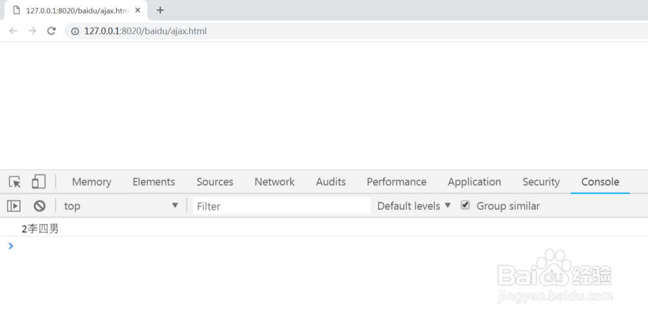Click the console prompt input line
Viewport: 648px width, 318px height.
(330, 246)
